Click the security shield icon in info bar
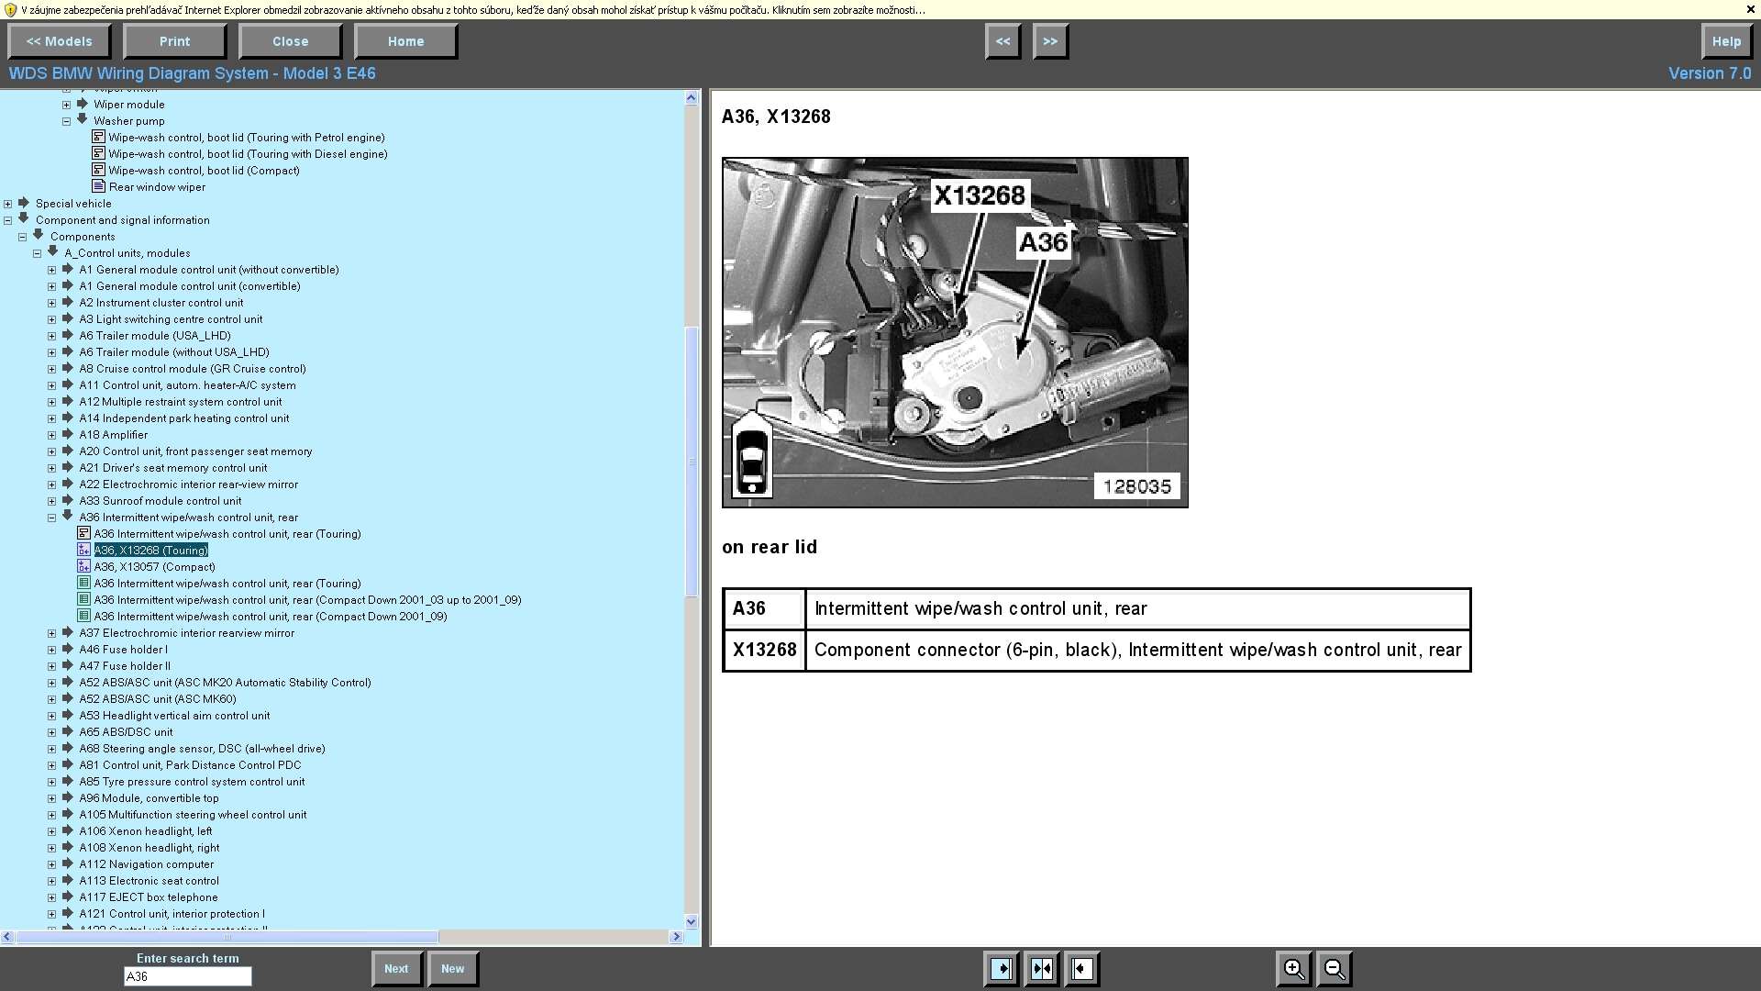This screenshot has height=991, width=1761. [x=10, y=10]
